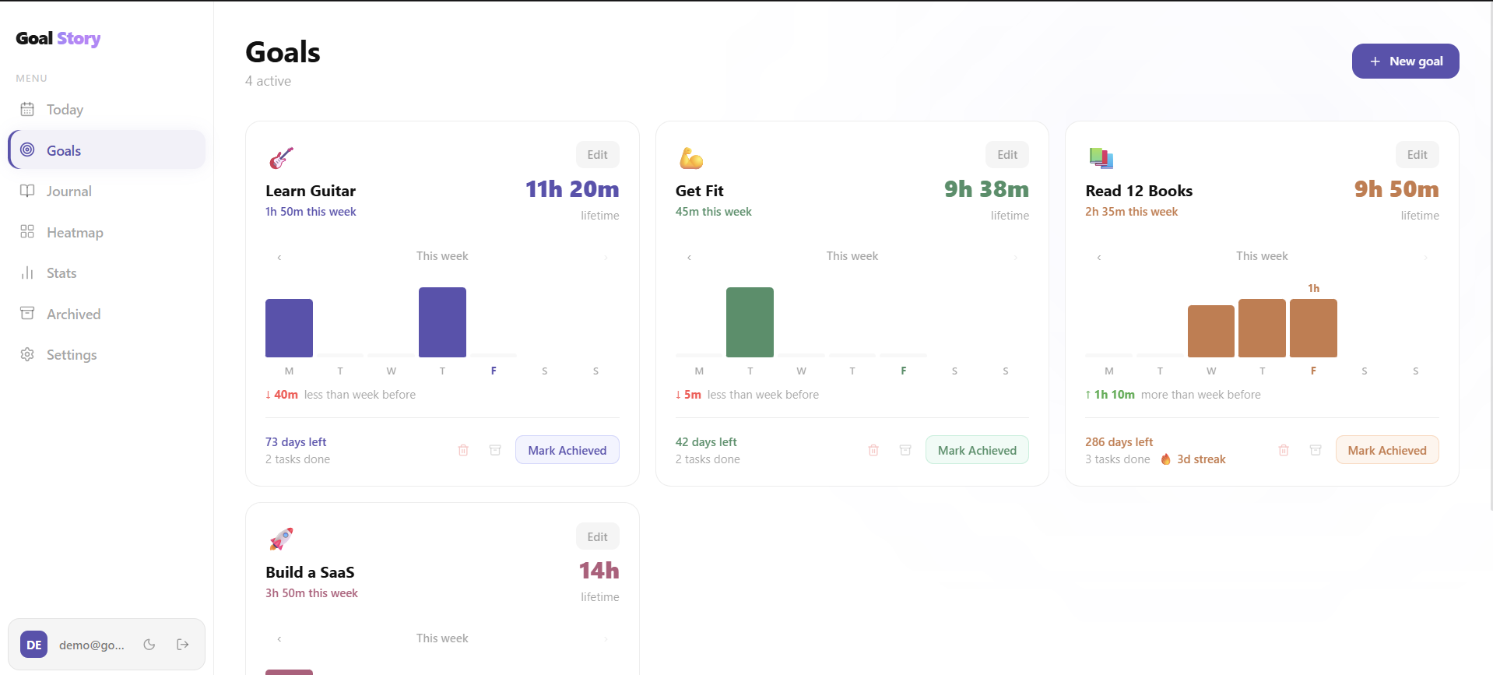Click the 14h lifetime total
This screenshot has height=675, width=1493.
599,571
